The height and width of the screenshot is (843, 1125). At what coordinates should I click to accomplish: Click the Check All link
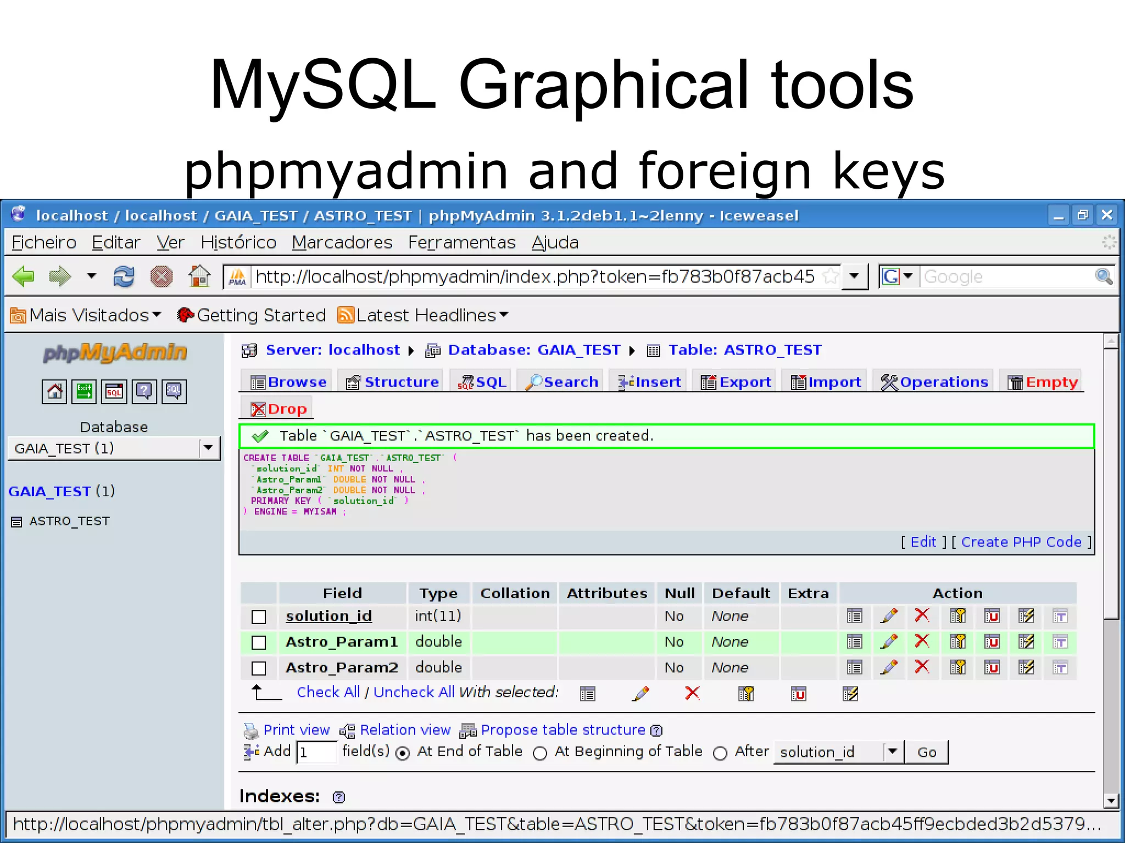[x=328, y=692]
